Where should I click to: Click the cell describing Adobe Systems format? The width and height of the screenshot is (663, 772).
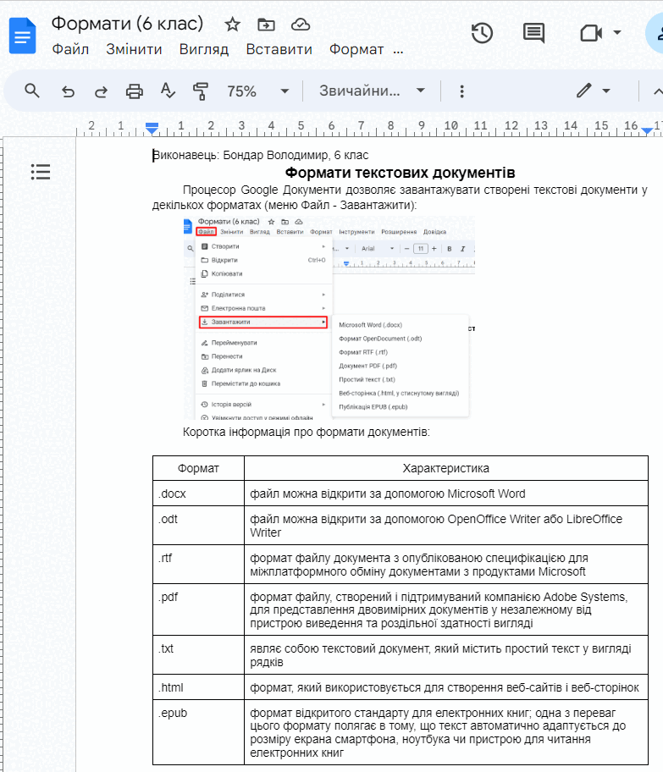(x=445, y=609)
